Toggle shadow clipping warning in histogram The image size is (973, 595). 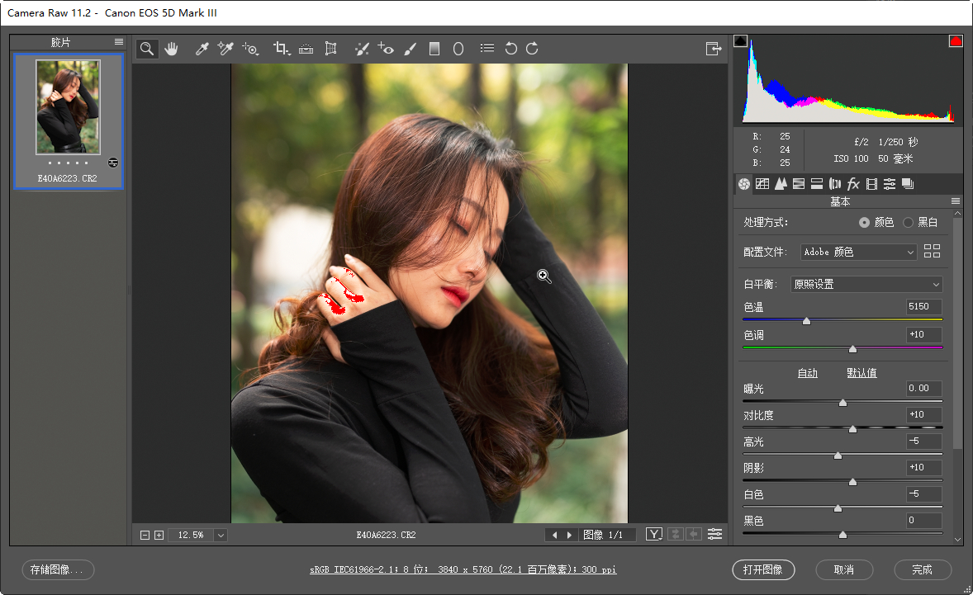(x=740, y=41)
